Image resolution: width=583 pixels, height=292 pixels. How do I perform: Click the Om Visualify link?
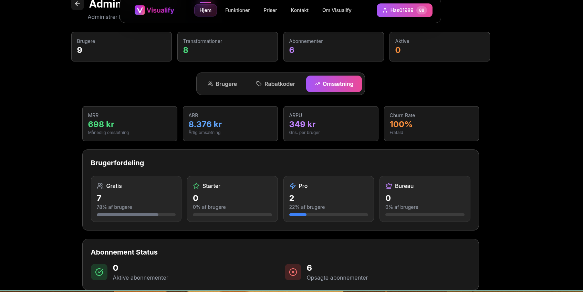(336, 10)
